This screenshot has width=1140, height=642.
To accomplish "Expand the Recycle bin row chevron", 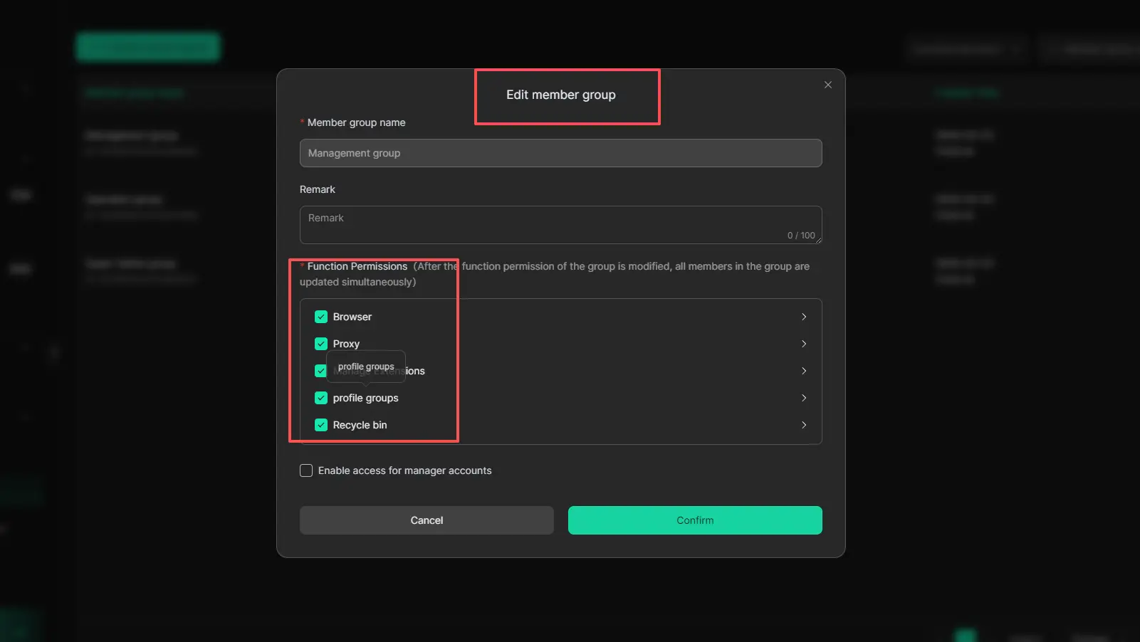I will [x=804, y=425].
